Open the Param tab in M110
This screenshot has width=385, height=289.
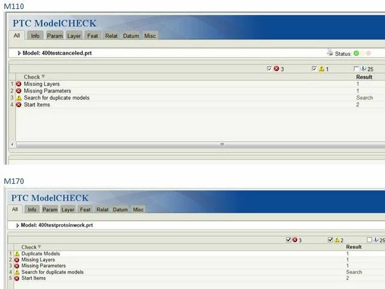click(55, 36)
